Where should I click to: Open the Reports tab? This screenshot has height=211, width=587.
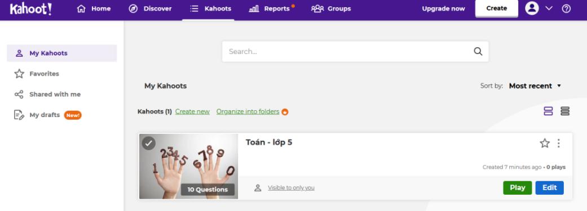[271, 8]
